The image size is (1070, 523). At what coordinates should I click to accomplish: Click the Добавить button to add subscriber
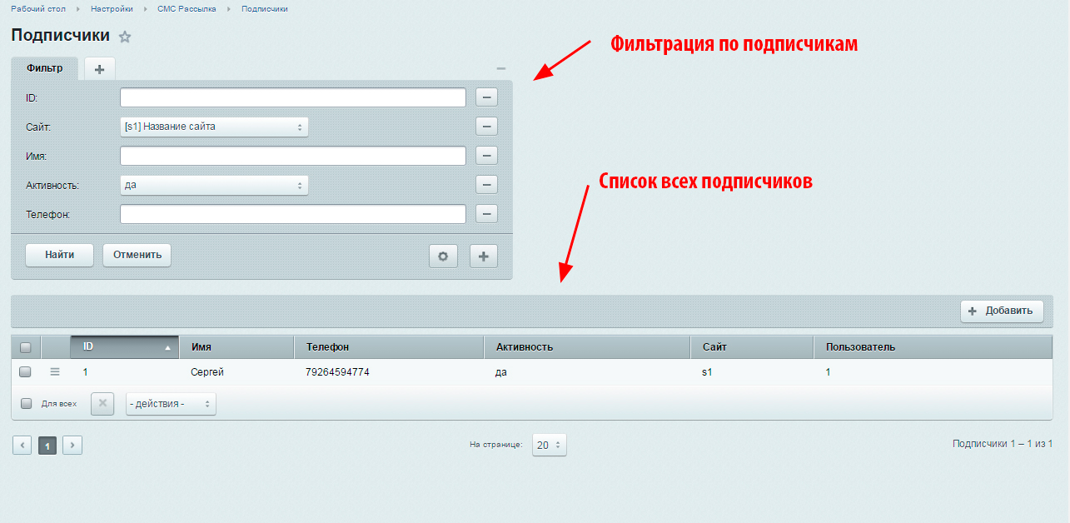click(x=1002, y=311)
